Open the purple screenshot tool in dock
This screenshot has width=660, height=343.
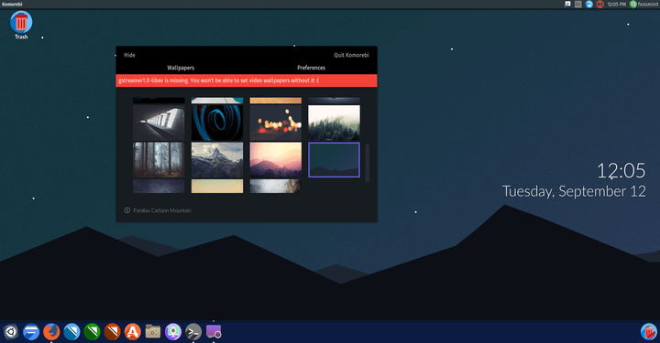click(214, 332)
